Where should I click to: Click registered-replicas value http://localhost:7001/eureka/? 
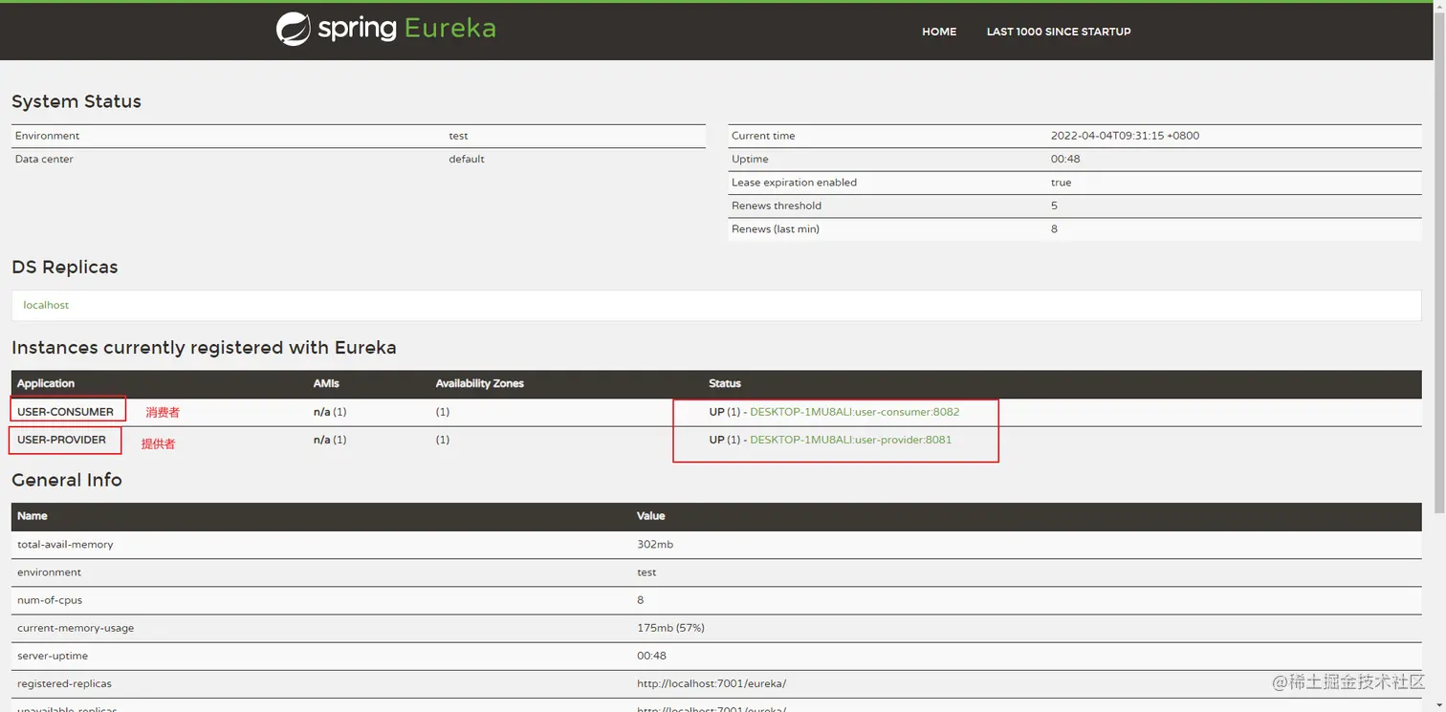click(x=712, y=684)
